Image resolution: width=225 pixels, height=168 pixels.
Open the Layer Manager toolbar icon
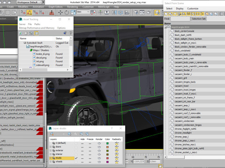click(x=157, y=13)
